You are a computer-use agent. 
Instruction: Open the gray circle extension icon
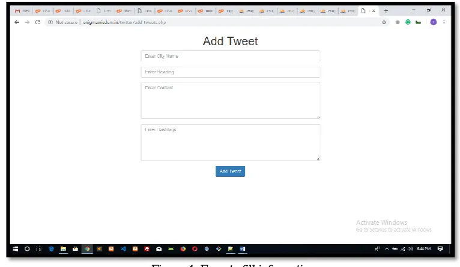point(398,22)
